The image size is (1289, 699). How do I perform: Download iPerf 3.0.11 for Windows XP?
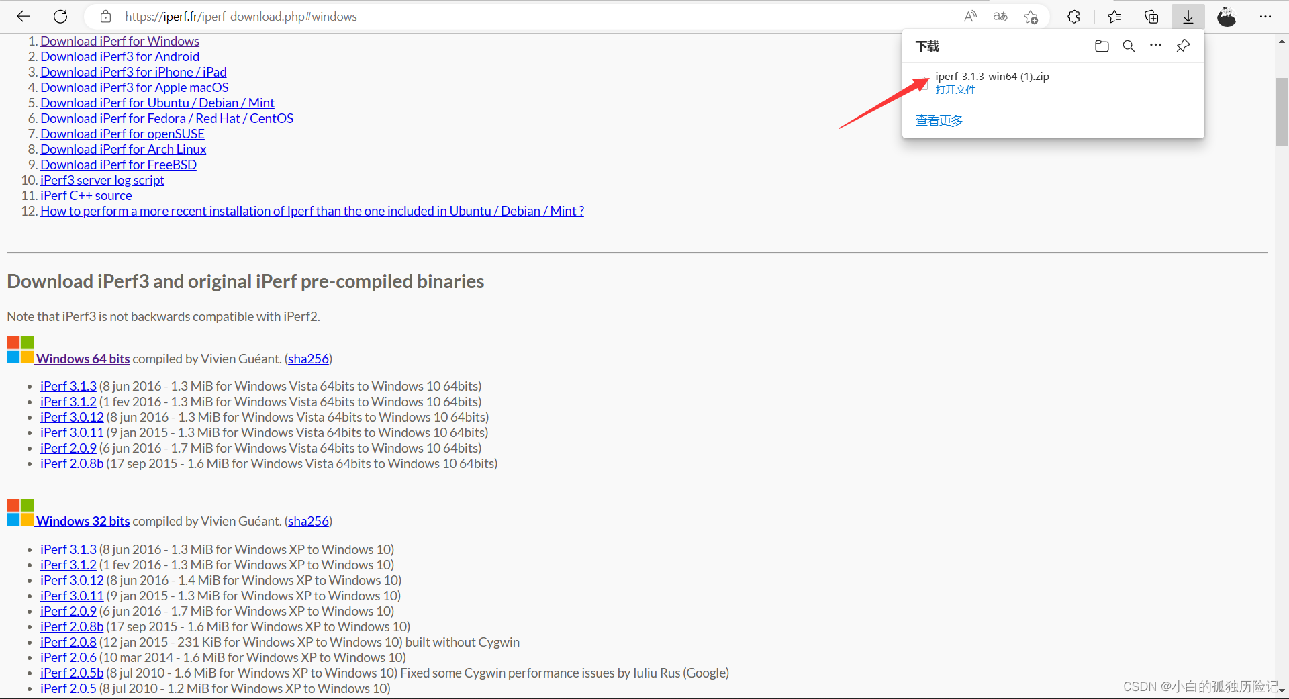(72, 596)
